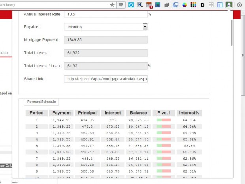Click the color wheel extension icon

[x=185, y=5]
